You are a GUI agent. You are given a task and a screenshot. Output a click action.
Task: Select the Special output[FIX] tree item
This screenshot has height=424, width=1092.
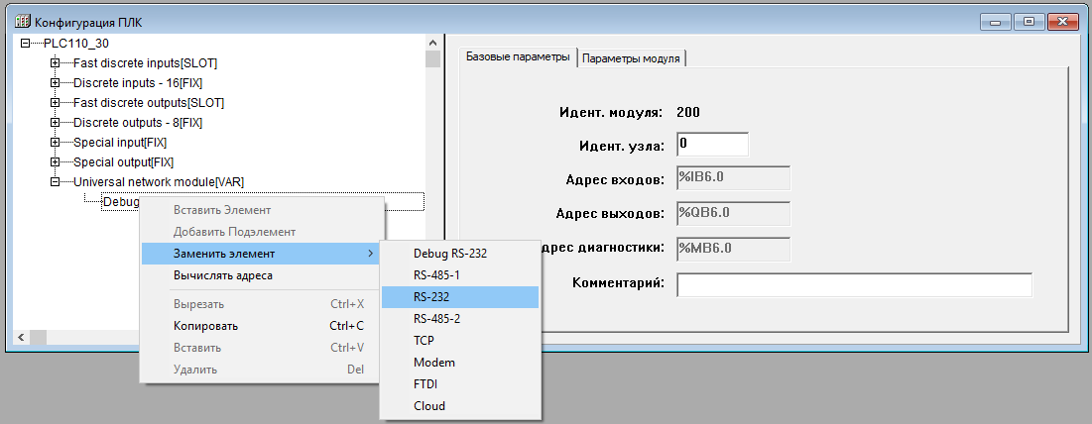pos(123,161)
